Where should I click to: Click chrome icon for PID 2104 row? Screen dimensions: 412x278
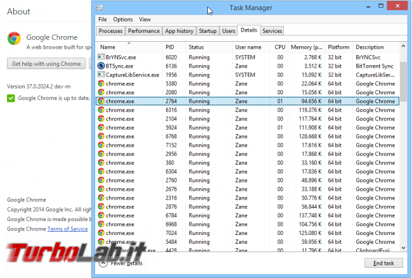click(101, 118)
